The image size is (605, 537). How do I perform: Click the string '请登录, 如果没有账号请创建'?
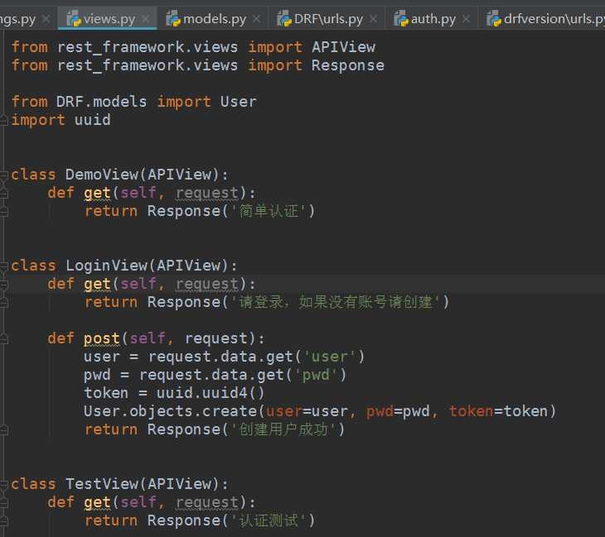pos(336,302)
